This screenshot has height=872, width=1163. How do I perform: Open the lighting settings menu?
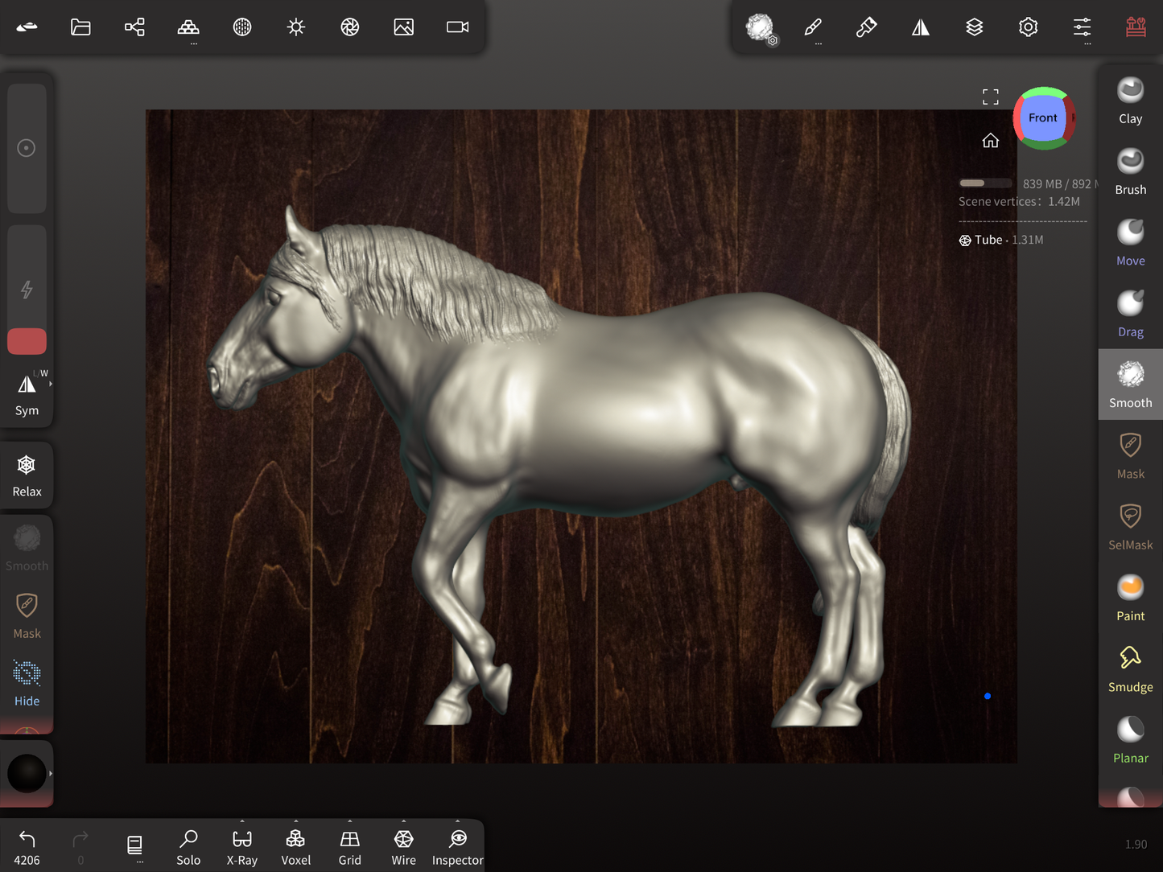[295, 27]
